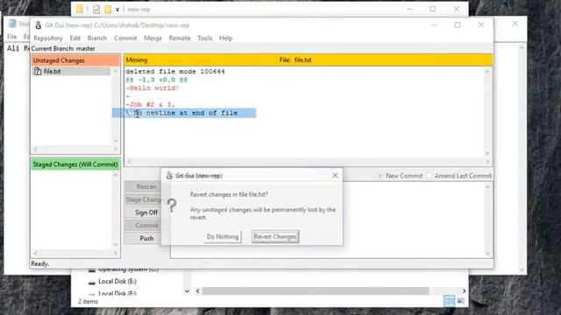Click the diff pane horizontal scrollbar
The height and width of the screenshot is (315, 561).
(309, 162)
